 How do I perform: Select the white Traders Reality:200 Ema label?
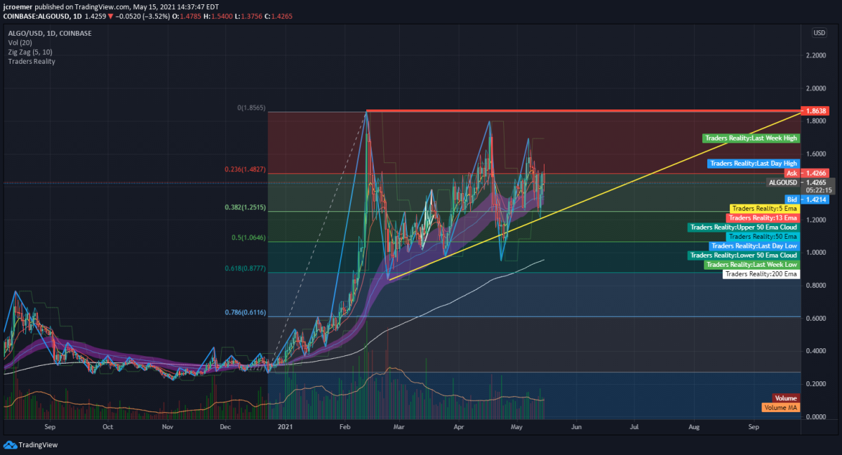pyautogui.click(x=761, y=274)
